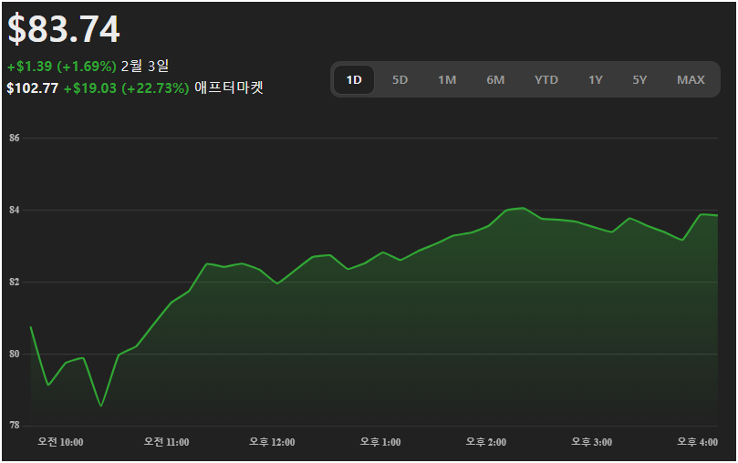Click the $83.74 current price
The width and height of the screenshot is (738, 463).
coord(64,29)
